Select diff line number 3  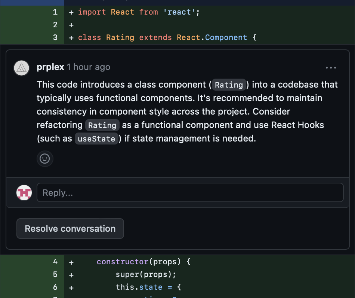55,37
